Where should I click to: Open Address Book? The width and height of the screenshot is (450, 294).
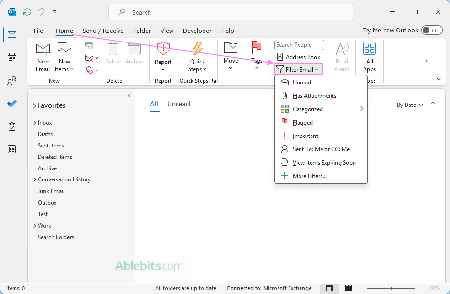click(x=299, y=57)
